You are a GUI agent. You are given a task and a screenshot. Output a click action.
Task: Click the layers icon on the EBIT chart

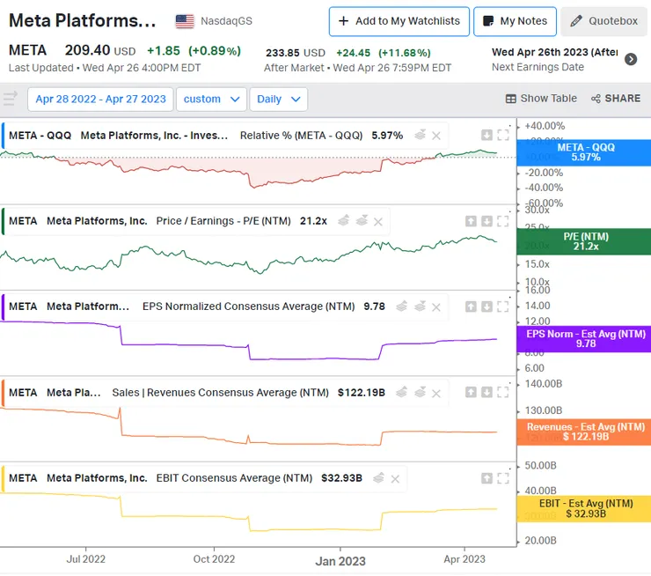pyautogui.click(x=379, y=478)
